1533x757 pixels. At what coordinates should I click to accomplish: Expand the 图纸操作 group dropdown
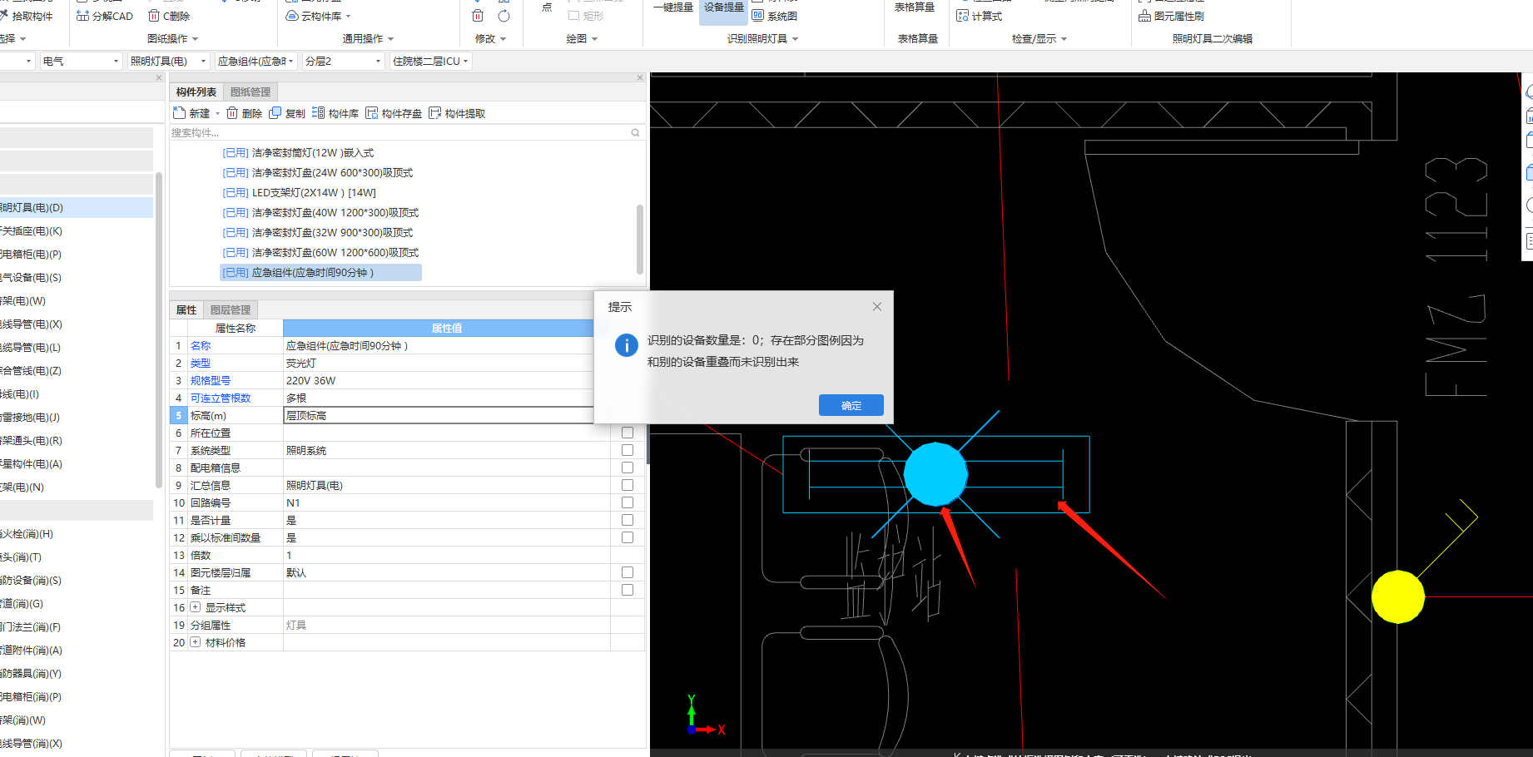point(173,39)
